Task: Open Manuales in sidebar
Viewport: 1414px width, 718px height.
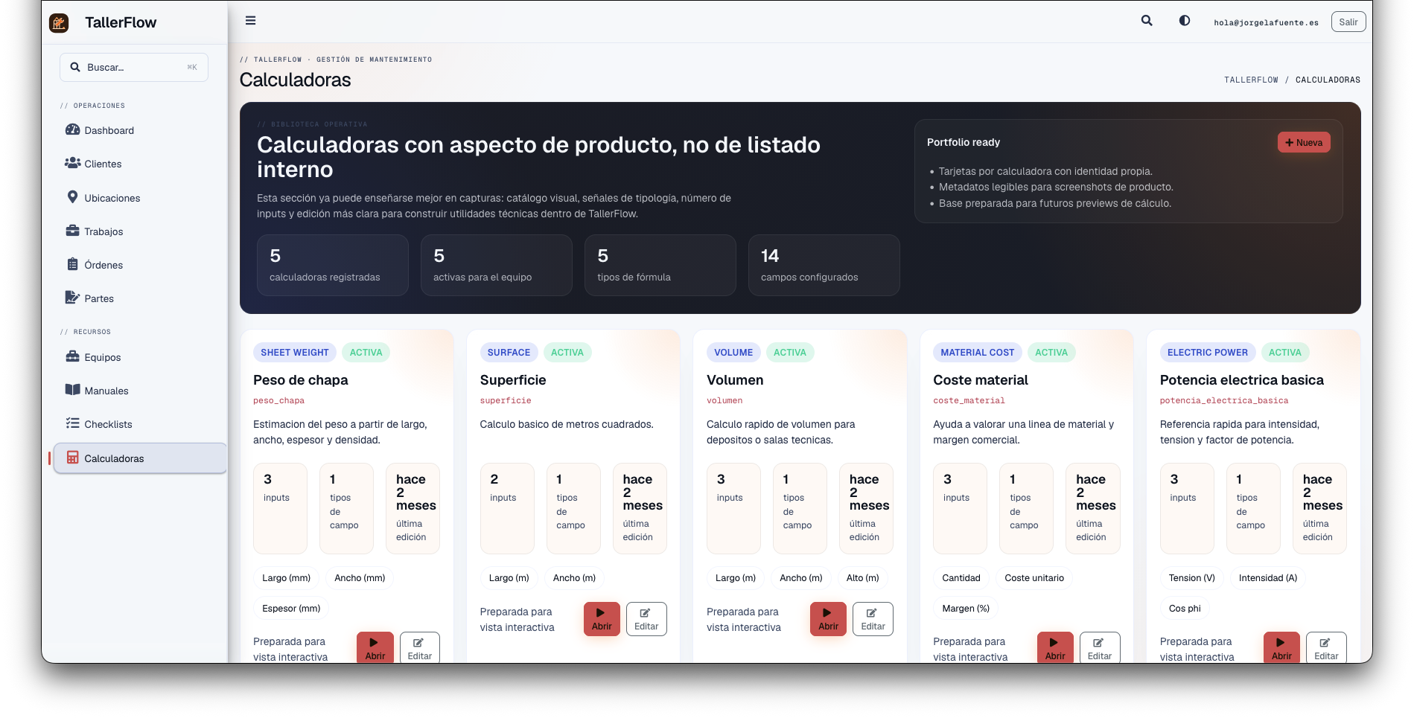Action: pos(139,391)
